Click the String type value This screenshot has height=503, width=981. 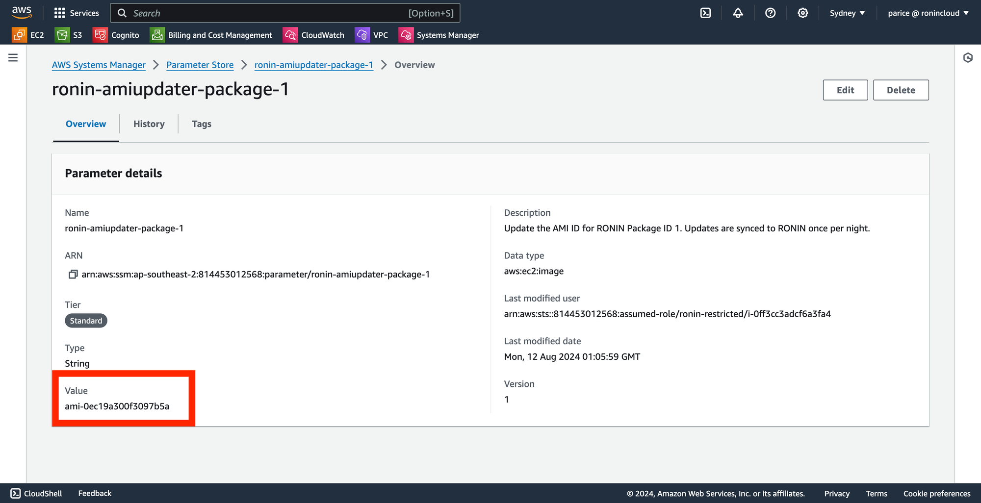(x=77, y=364)
